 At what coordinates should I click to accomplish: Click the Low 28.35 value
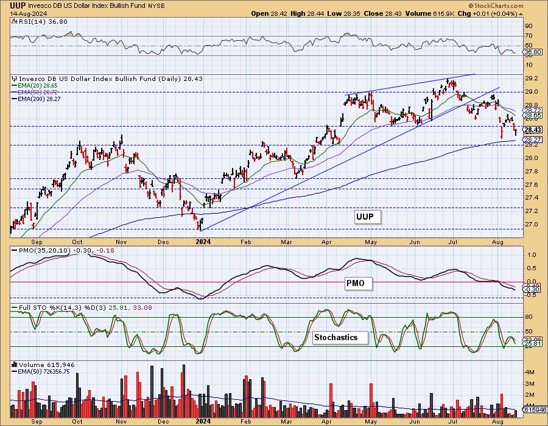tap(343, 13)
